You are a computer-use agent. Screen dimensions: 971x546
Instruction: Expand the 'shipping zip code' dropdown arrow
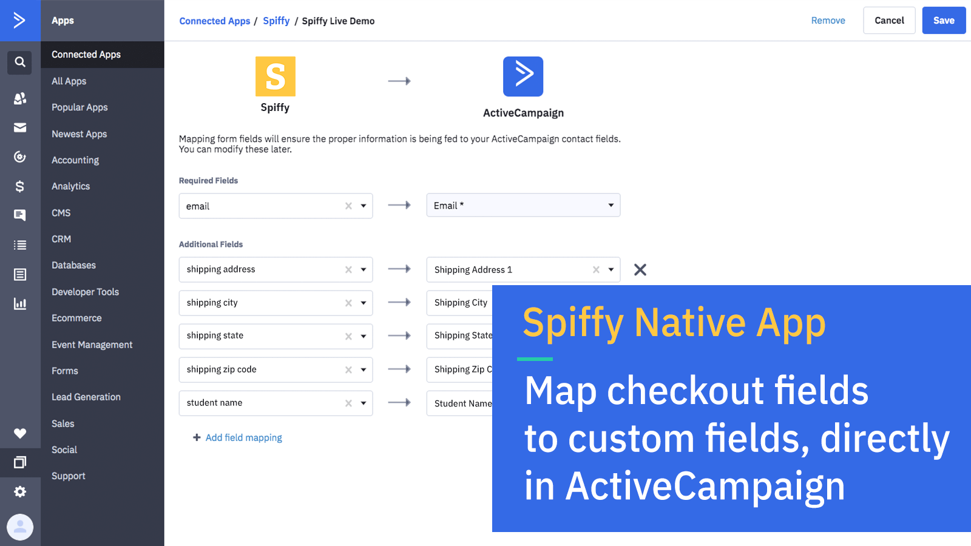pos(364,370)
